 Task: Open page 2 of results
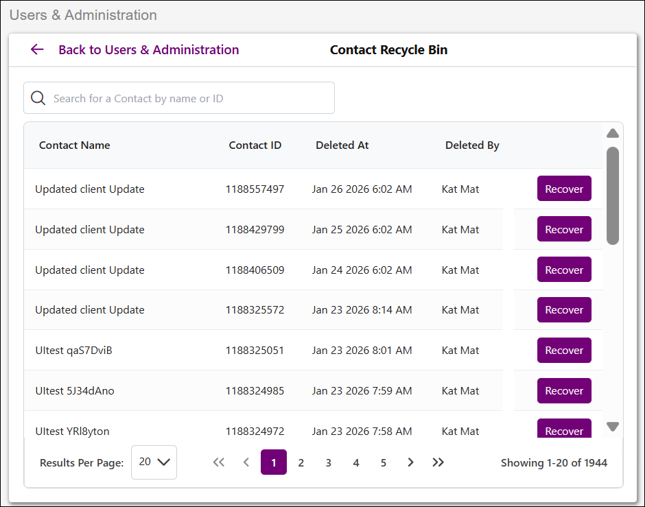(301, 463)
